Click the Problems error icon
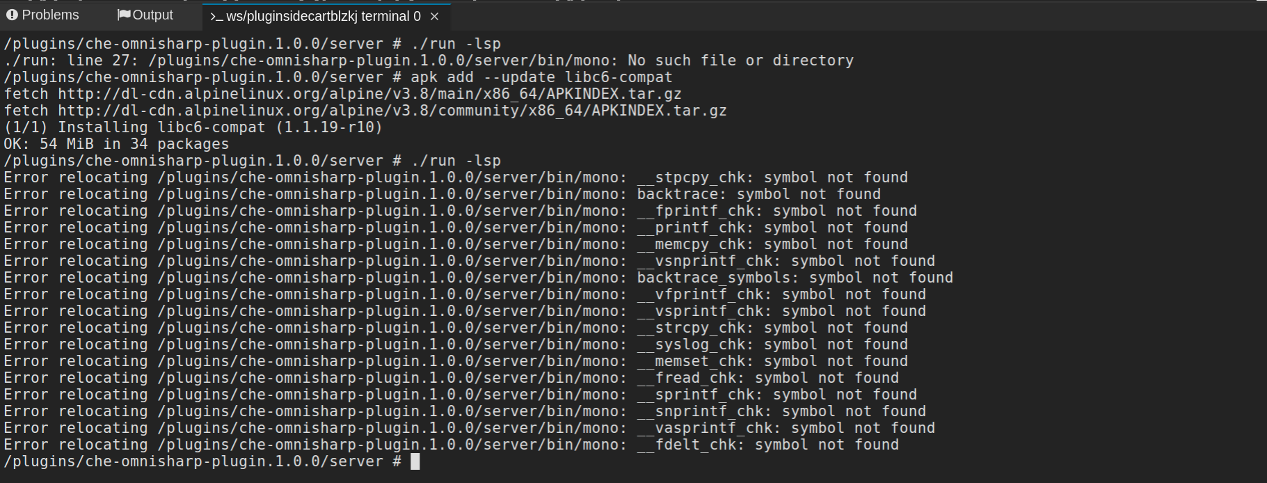The height and width of the screenshot is (483, 1267). [x=11, y=15]
